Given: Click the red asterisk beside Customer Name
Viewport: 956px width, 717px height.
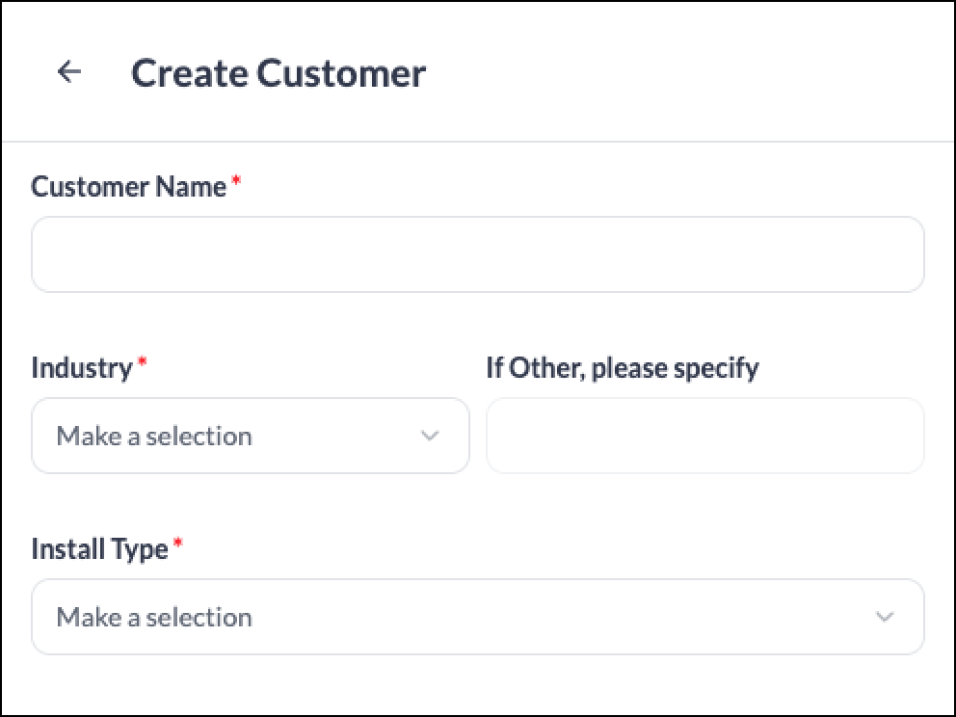Looking at the screenshot, I should coord(236,180).
